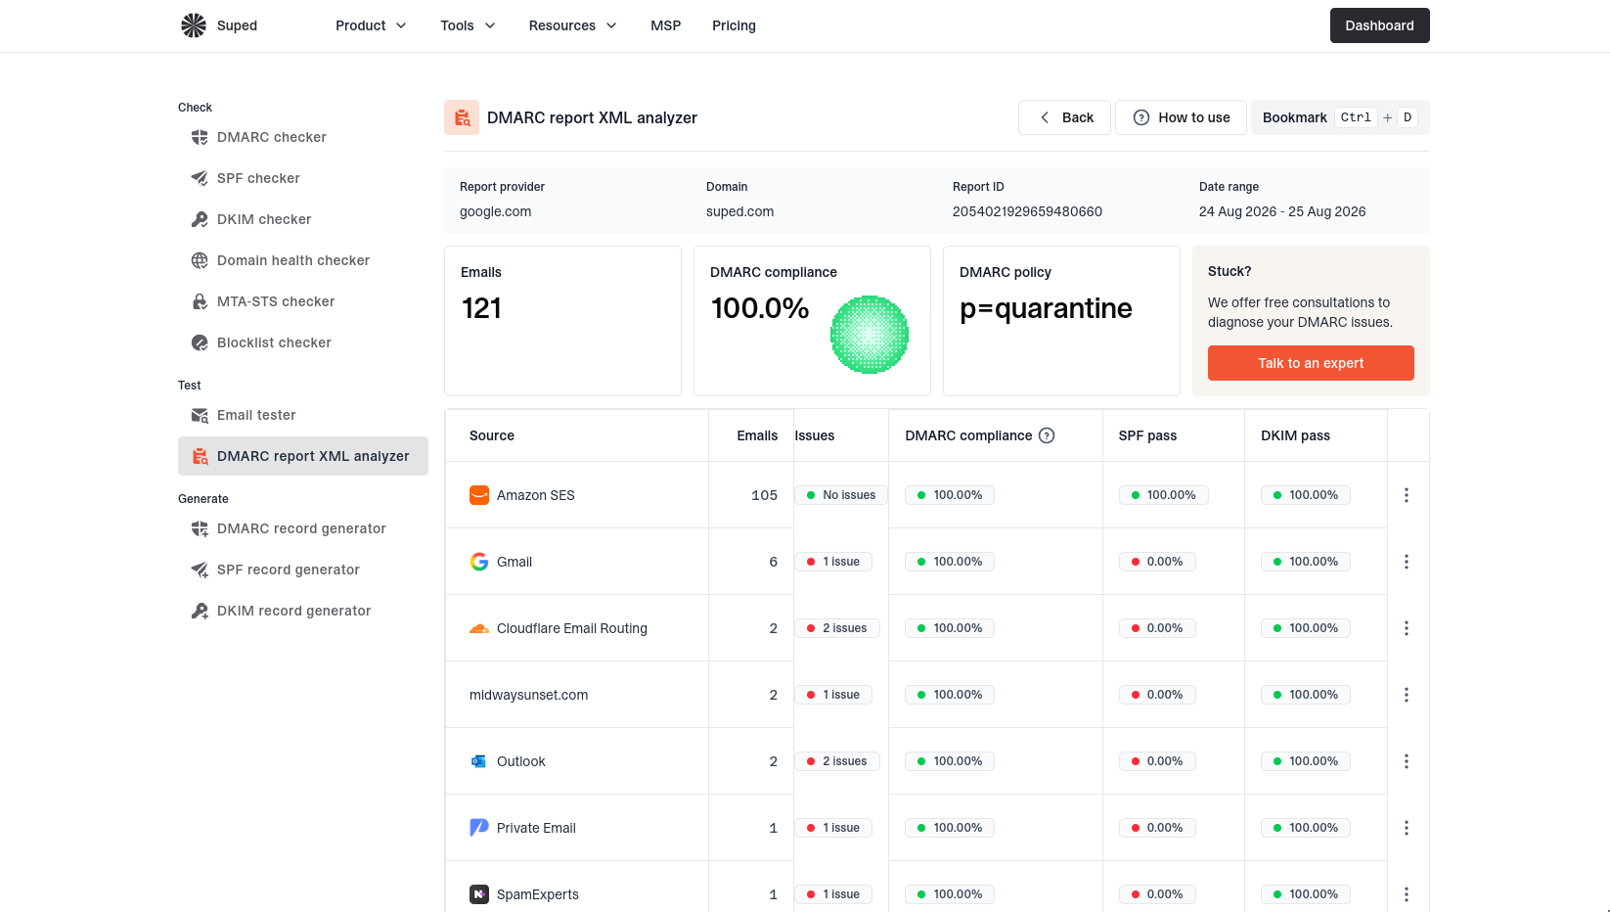Open the Dashboard

pyautogui.click(x=1379, y=25)
